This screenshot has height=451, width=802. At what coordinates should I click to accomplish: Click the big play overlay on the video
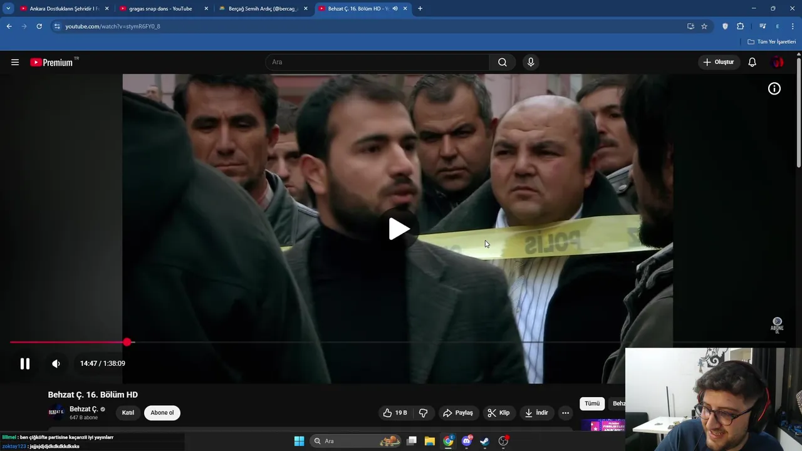click(x=399, y=229)
